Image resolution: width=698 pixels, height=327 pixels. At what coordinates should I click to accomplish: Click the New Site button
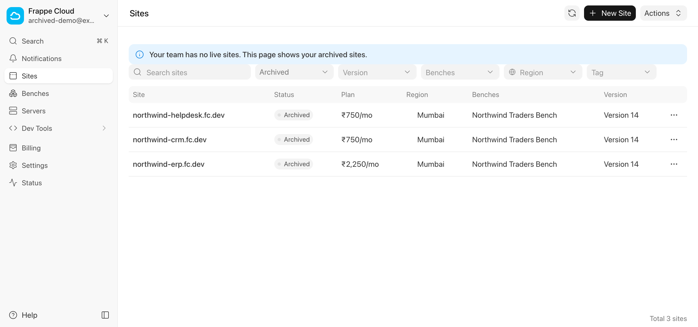610,13
